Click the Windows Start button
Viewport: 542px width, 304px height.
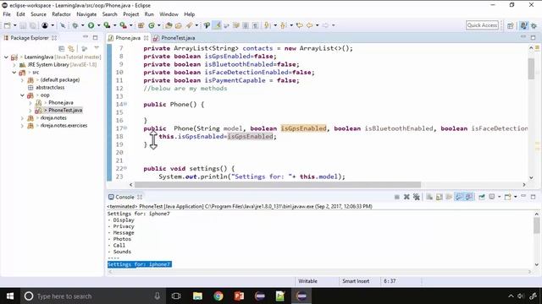point(9,296)
